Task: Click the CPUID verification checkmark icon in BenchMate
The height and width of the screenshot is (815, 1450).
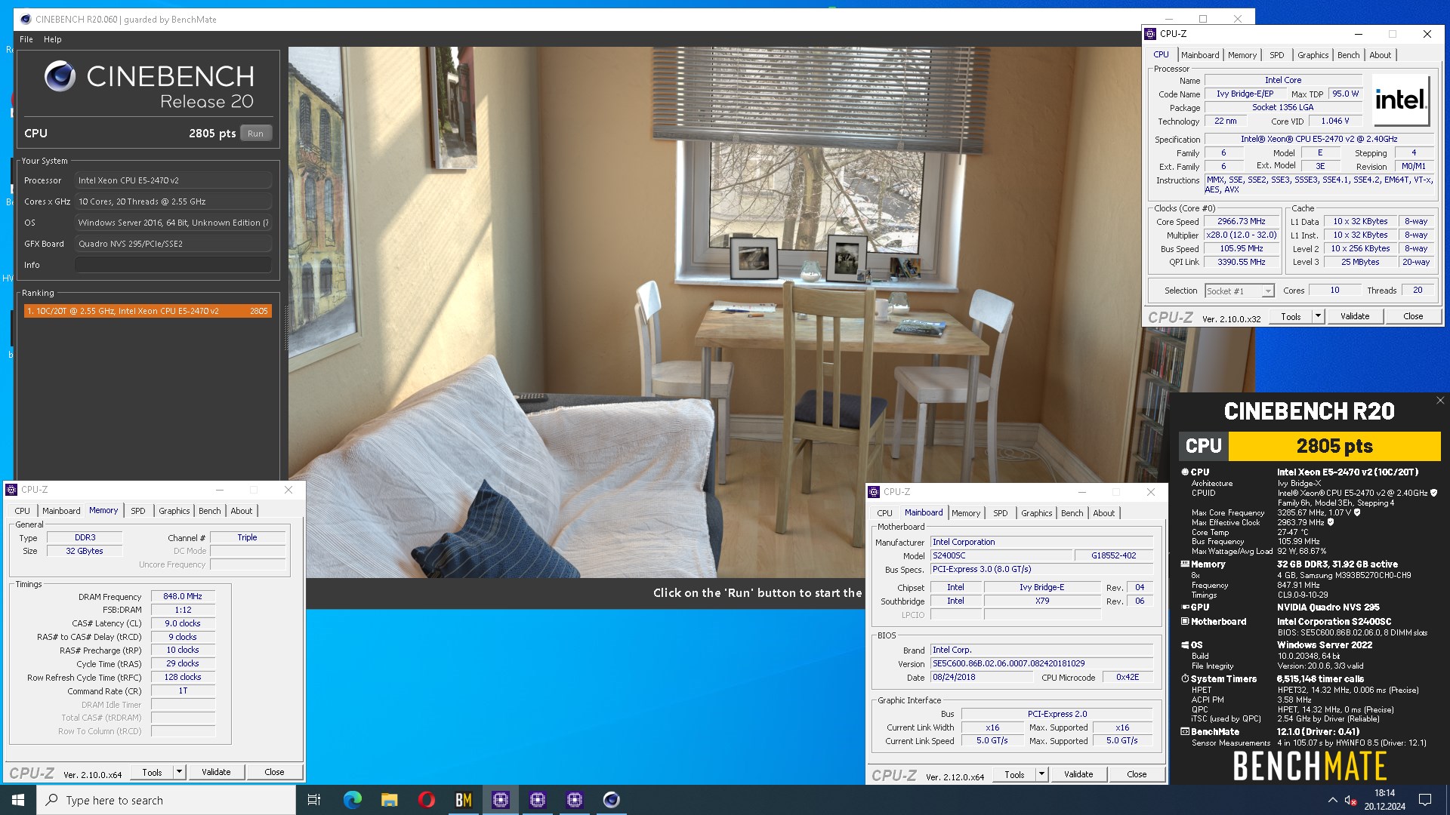Action: tap(1433, 493)
